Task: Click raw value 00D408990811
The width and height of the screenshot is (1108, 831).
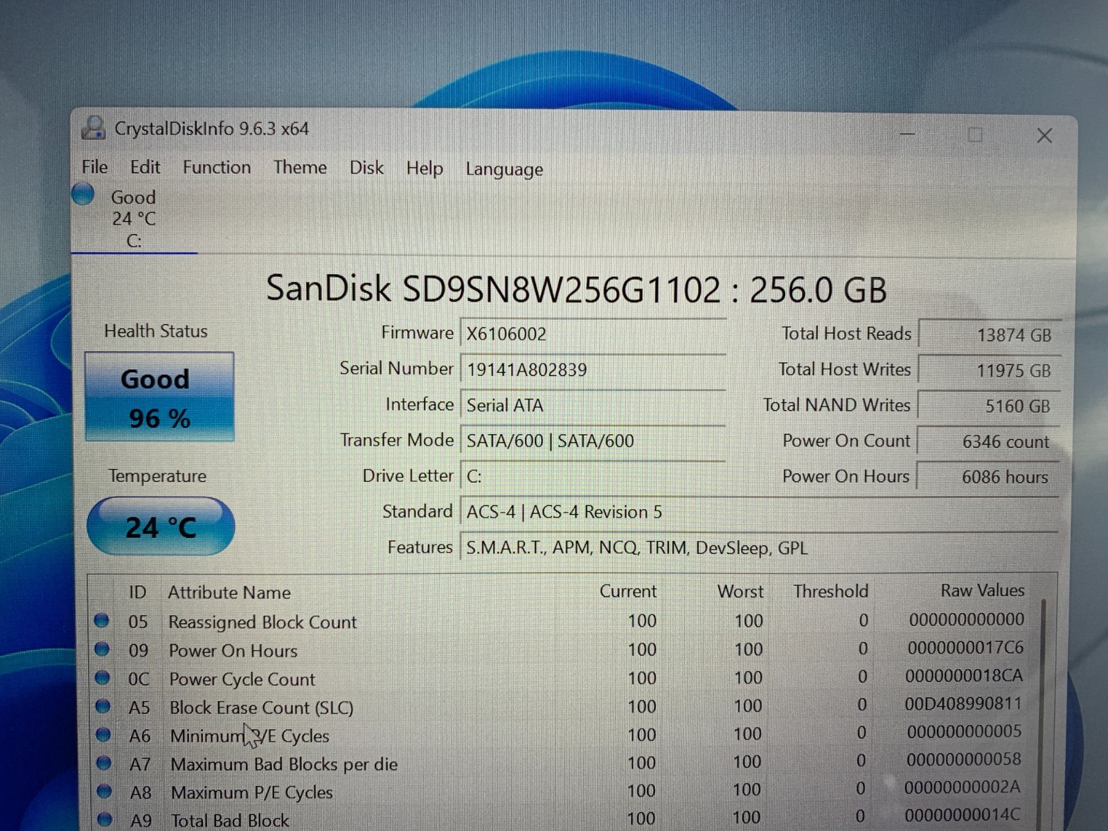Action: point(963,704)
